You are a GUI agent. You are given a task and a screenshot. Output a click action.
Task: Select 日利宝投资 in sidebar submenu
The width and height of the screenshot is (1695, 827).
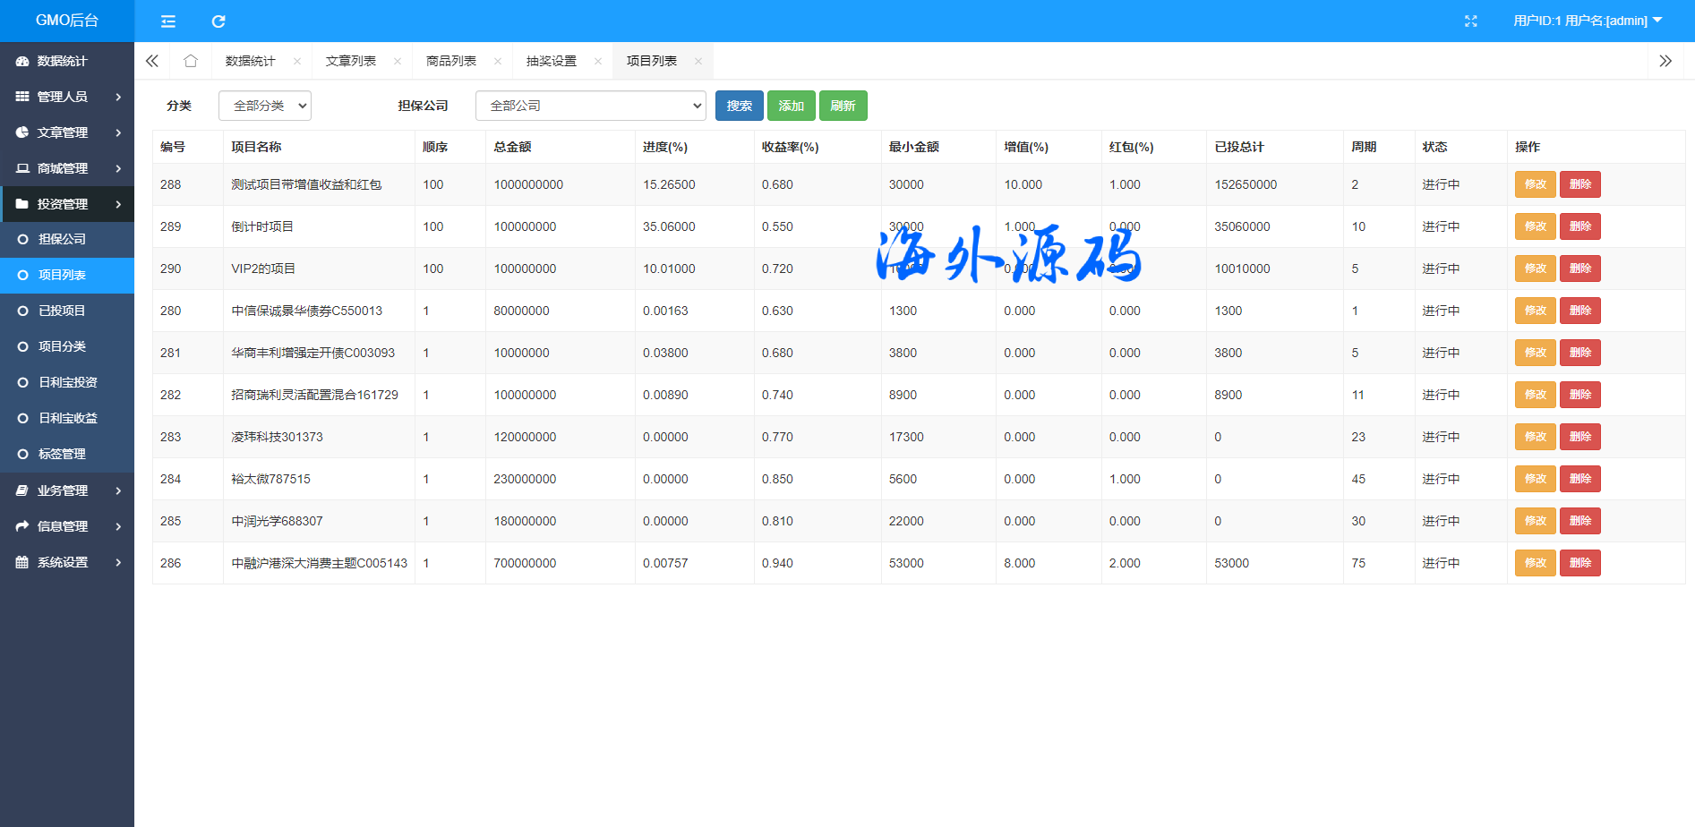pyautogui.click(x=68, y=382)
